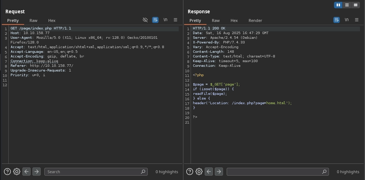Select combined tabbed layout view
The image size is (365, 180).
point(355,5)
